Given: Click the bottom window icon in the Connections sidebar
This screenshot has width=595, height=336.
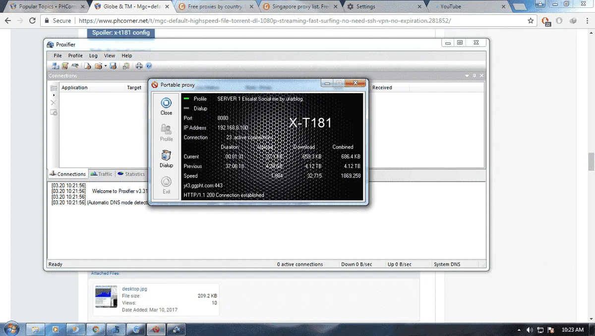Looking at the screenshot, I should pos(54,112).
